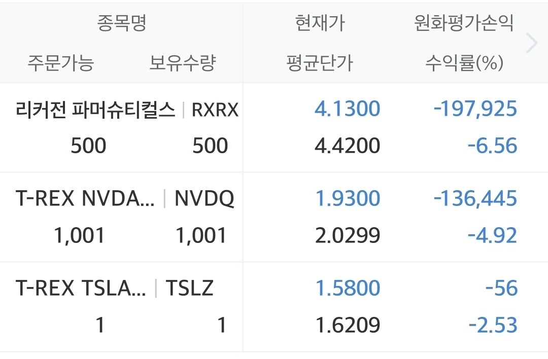The height and width of the screenshot is (359, 548).
Task: Click the -136,445 profit loss value
Action: 475,198
